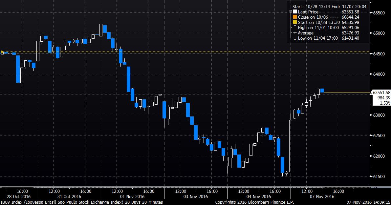Select the 07 Nov 2016 date label

tap(322, 197)
